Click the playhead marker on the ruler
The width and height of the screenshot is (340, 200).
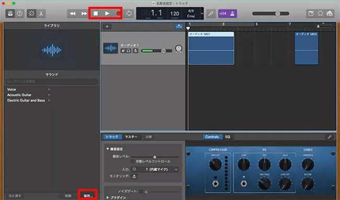point(188,28)
